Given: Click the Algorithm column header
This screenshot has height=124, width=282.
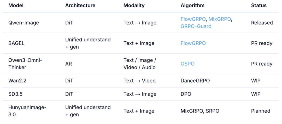Looking at the screenshot, I should coord(193,5).
